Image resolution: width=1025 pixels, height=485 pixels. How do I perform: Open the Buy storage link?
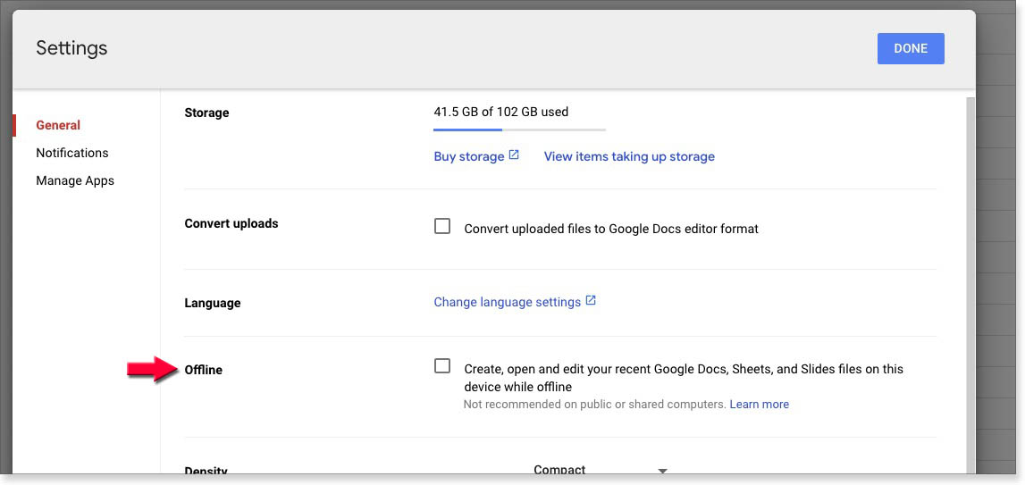coord(469,156)
